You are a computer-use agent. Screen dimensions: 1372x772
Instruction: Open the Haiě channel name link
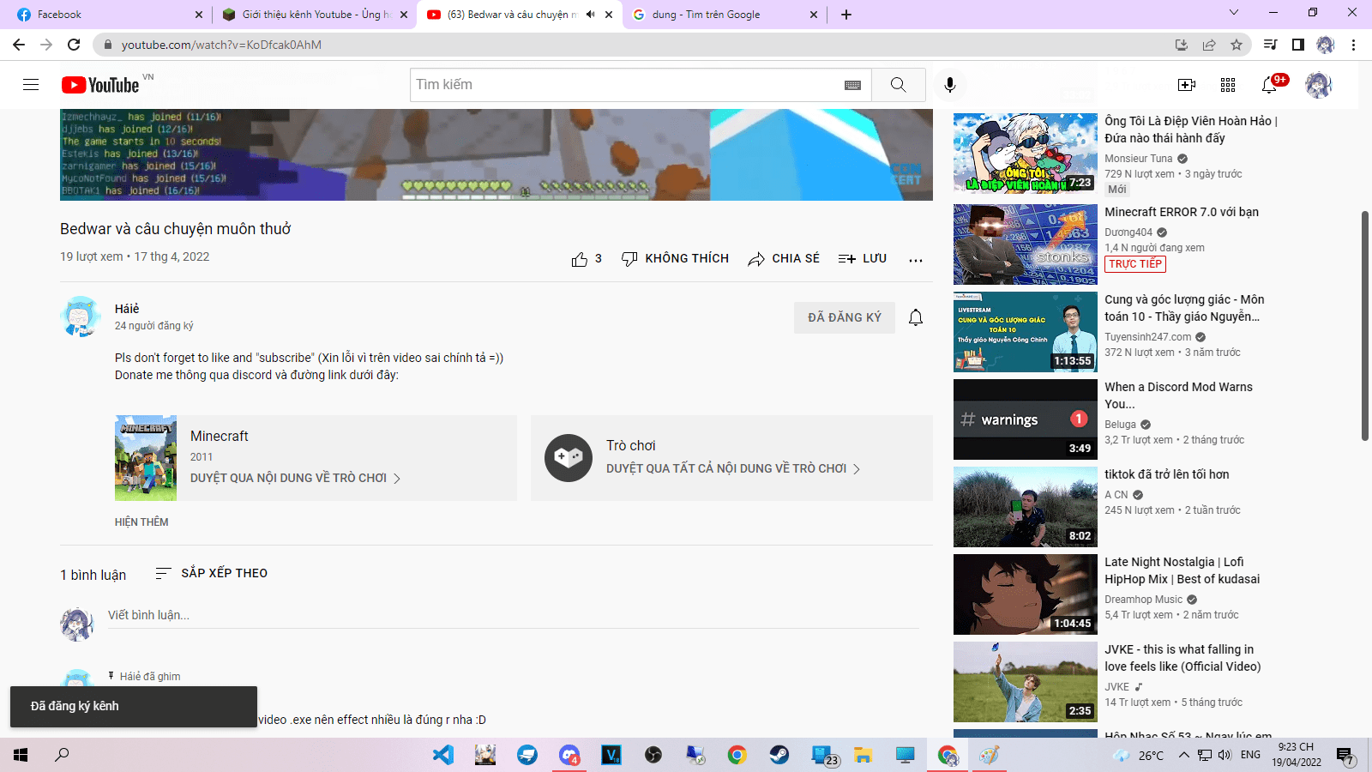pyautogui.click(x=127, y=309)
